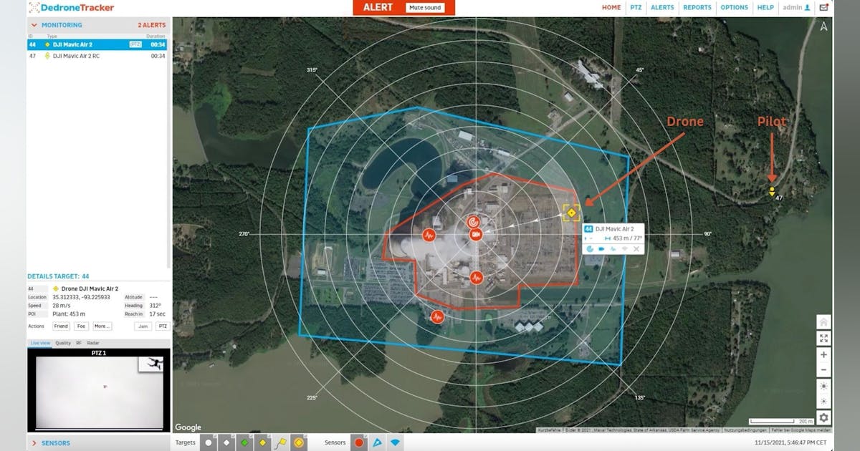The height and width of the screenshot is (451, 860).
Task: Decrease map brightness with lower sun icon
Action: point(824,401)
